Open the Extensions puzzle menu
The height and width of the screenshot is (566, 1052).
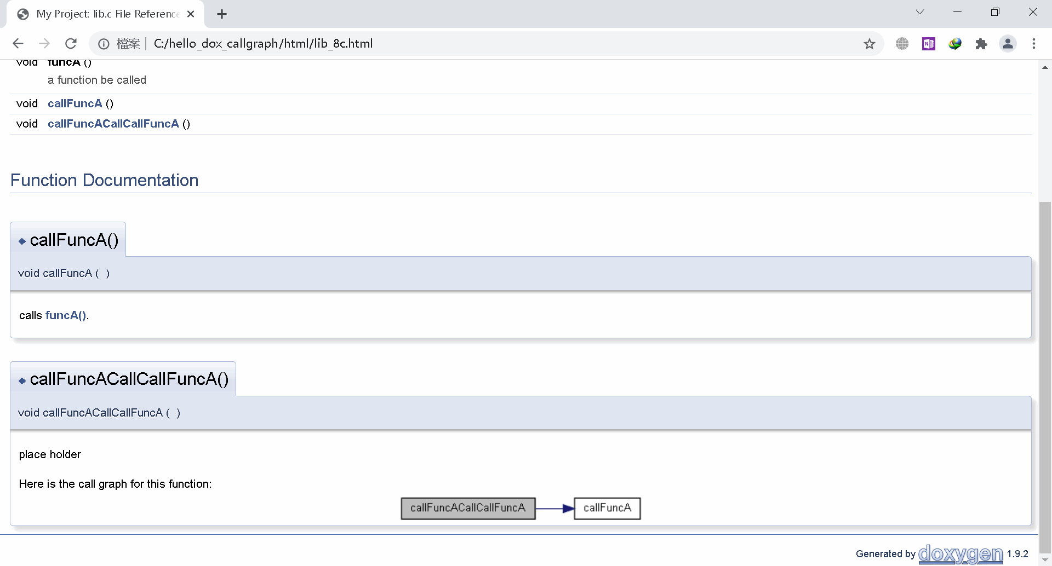pos(981,44)
